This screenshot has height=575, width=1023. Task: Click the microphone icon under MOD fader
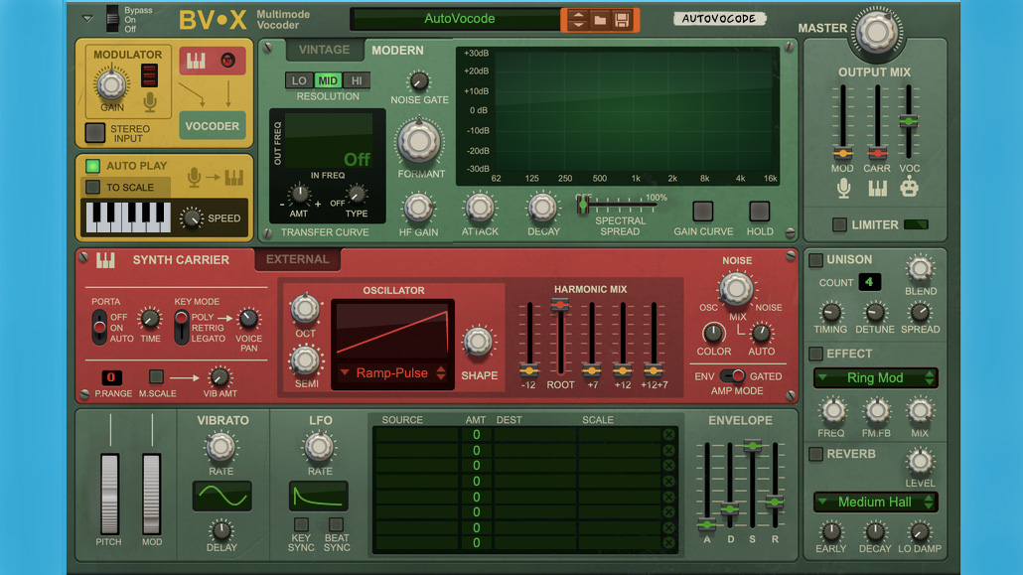[x=843, y=188]
